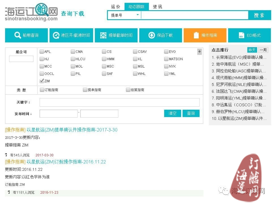This screenshot has height=203, width=274.
Task: Expand carrier list with plus icon
Action: coord(199,51)
